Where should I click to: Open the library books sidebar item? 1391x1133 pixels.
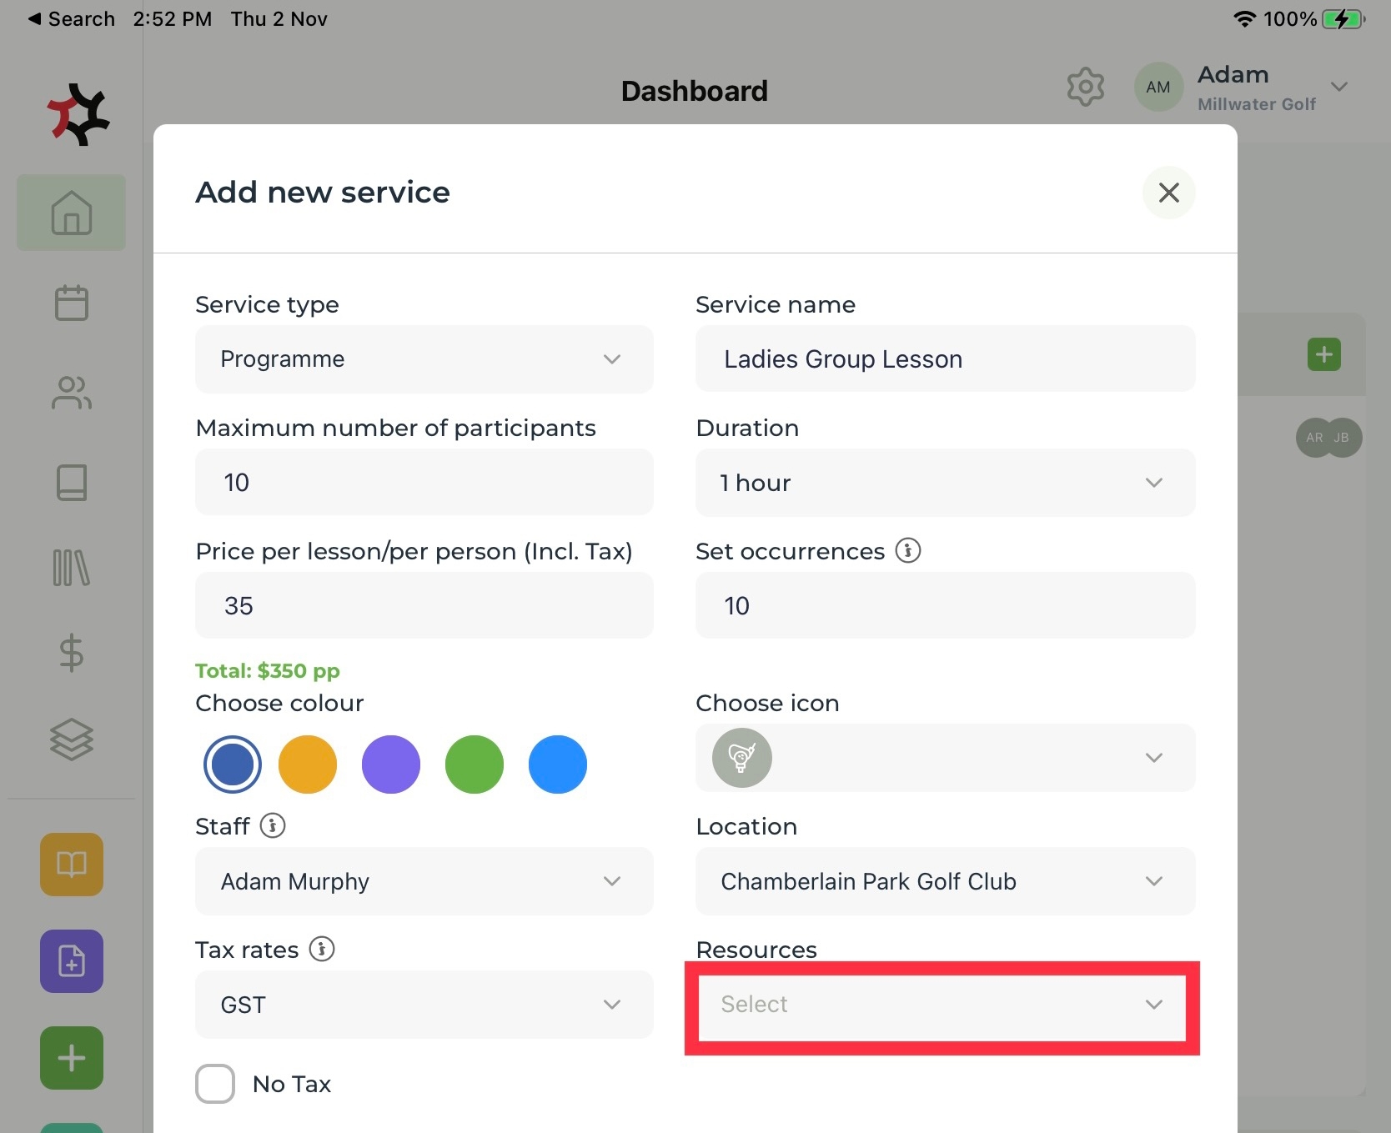[72, 568]
